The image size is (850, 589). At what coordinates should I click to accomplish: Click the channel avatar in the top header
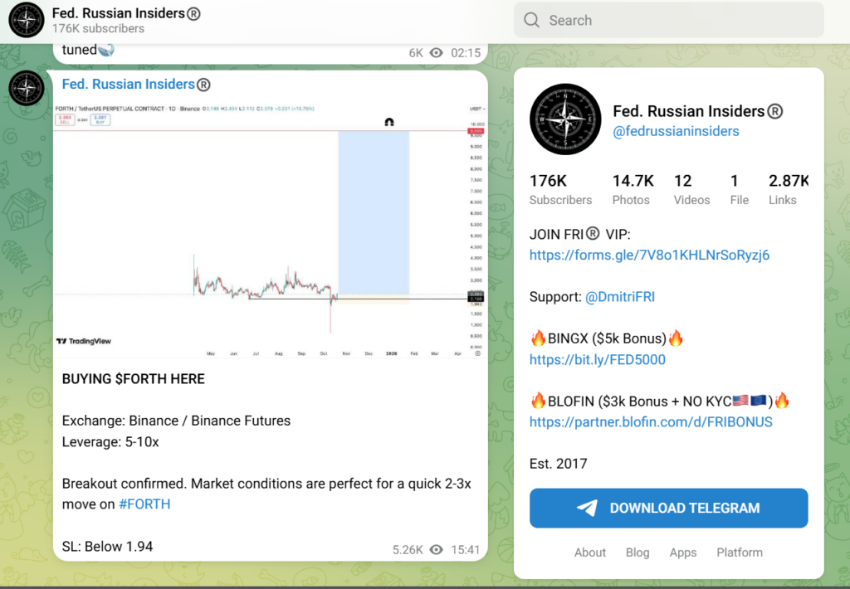27,21
